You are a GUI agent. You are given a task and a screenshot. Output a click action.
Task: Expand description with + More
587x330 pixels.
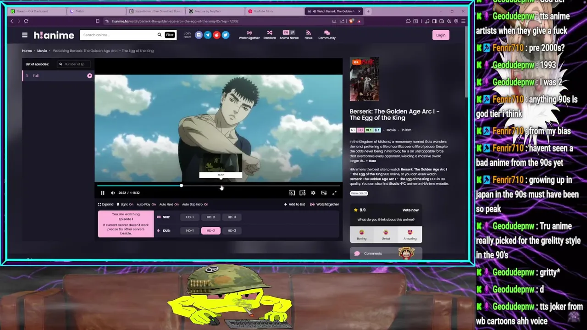(x=371, y=161)
